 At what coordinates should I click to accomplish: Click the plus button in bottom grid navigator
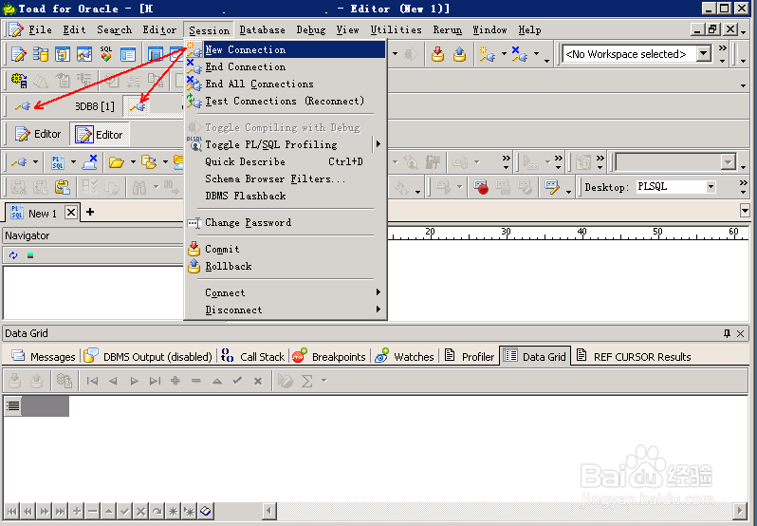click(77, 511)
